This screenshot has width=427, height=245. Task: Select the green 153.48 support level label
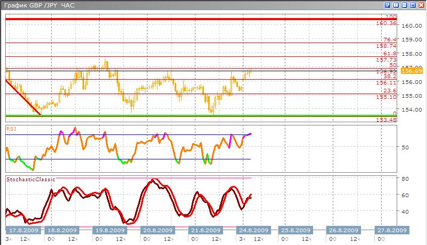click(386, 120)
